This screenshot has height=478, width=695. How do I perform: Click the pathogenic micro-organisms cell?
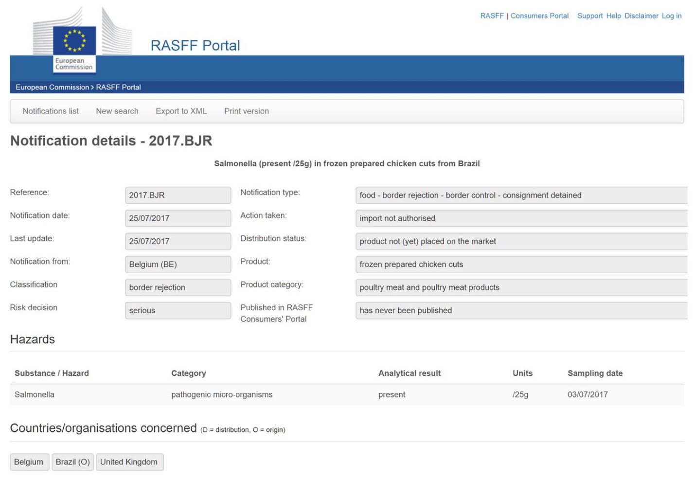pos(222,394)
